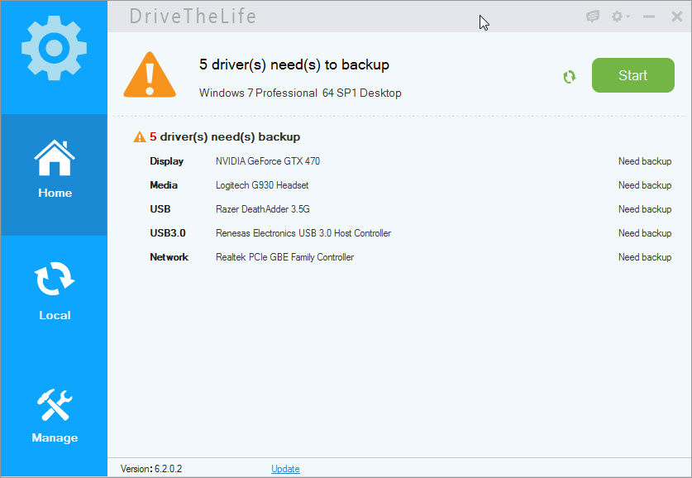Viewport: 692px width, 478px height.
Task: Select Logitech G930 Headset driver
Action: click(262, 185)
